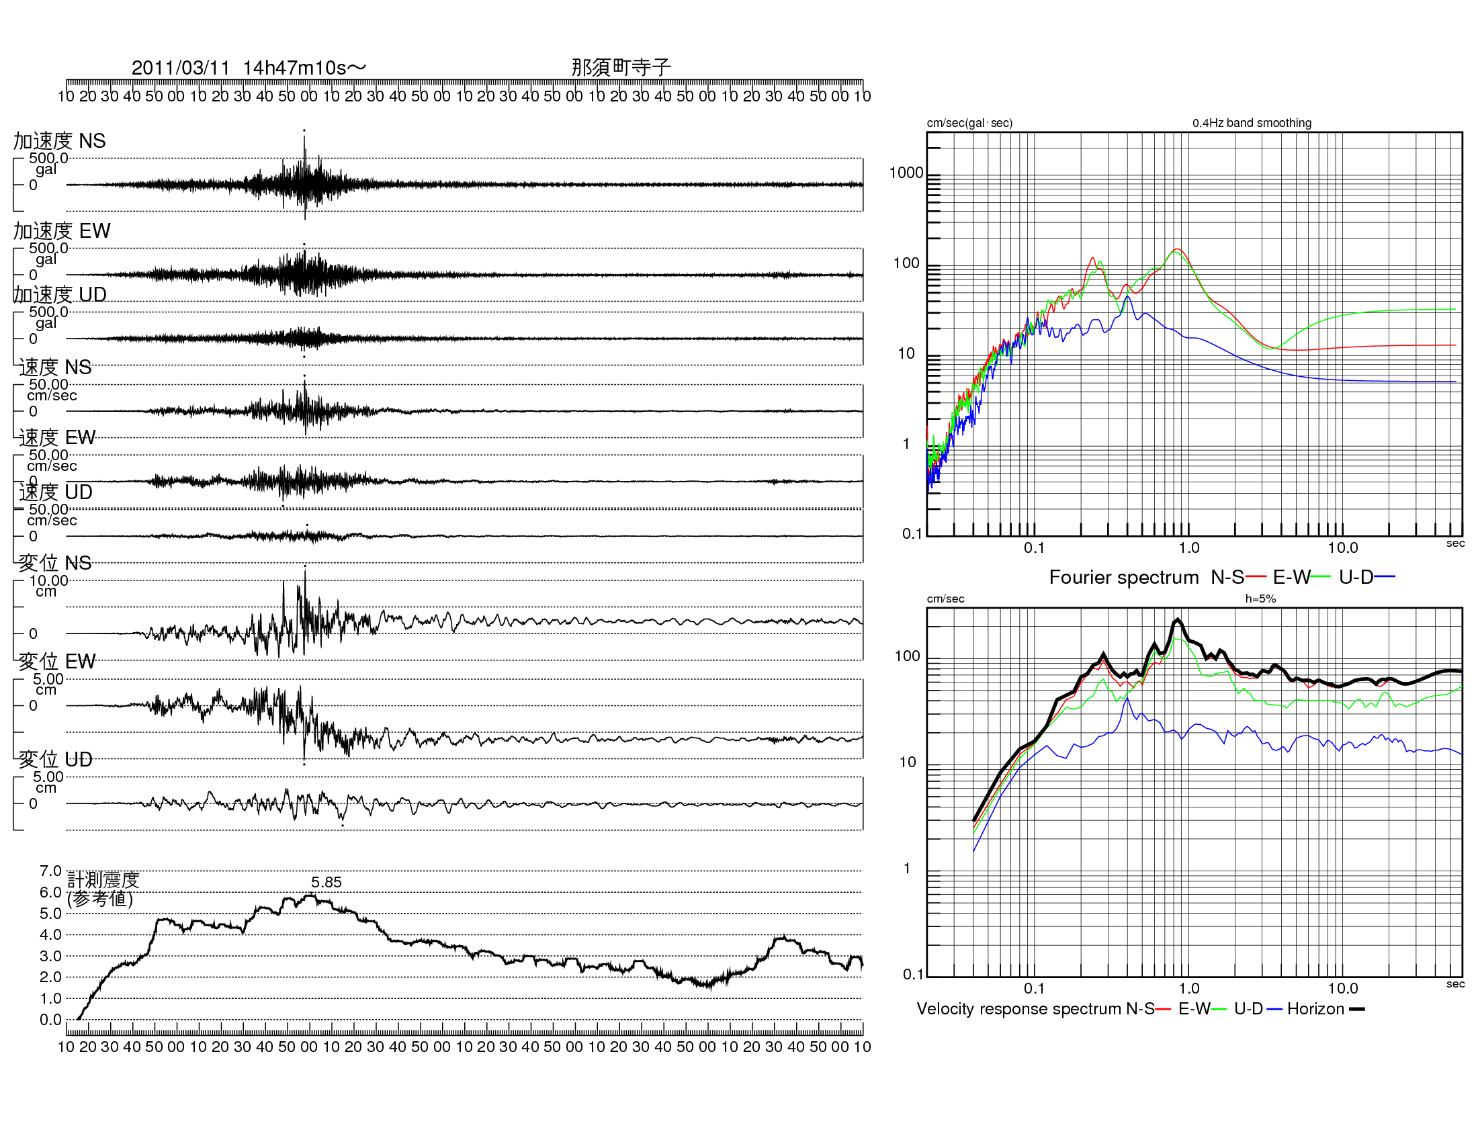The width and height of the screenshot is (1478, 1142).
Task: Click the 計測震度 label
Action: (x=103, y=879)
